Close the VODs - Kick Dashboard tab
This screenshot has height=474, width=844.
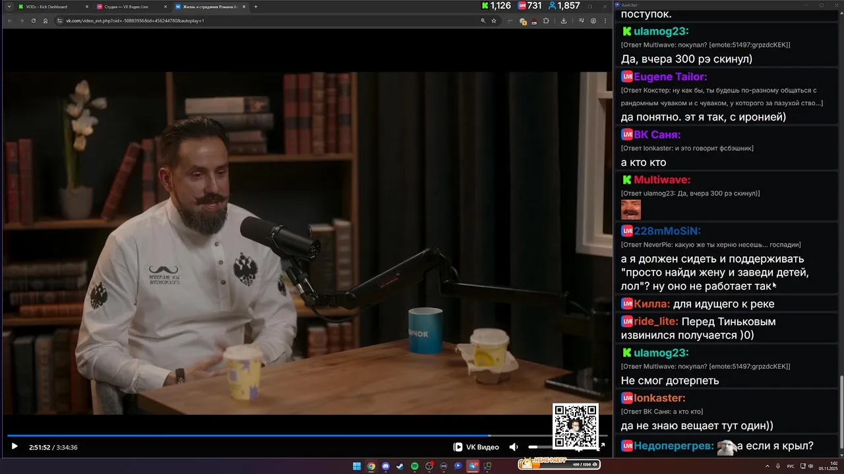87,7
